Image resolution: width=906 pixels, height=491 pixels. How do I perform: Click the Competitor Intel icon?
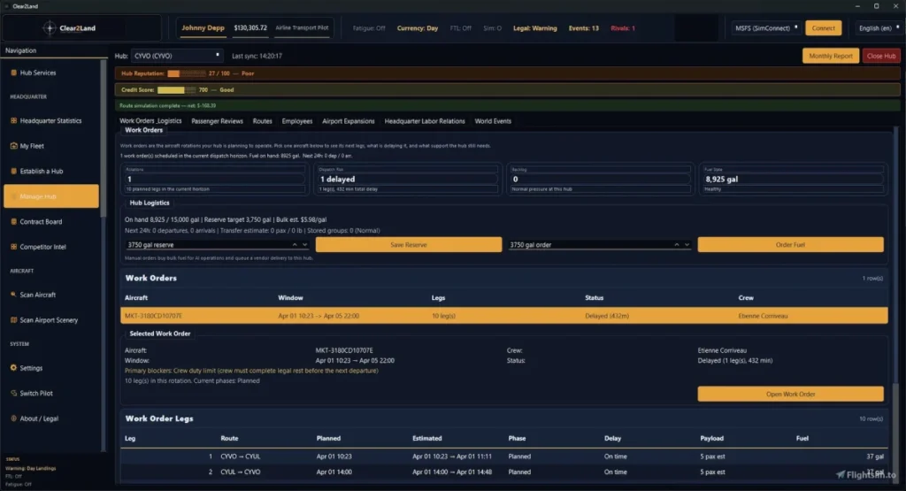[13, 247]
